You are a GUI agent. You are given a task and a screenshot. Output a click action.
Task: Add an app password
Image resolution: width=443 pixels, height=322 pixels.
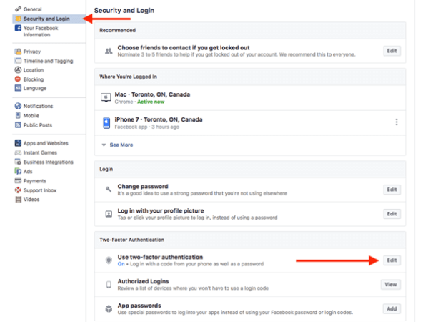click(x=391, y=308)
